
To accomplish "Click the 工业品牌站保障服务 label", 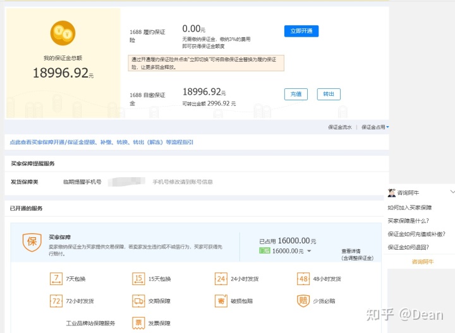I will (x=90, y=323).
